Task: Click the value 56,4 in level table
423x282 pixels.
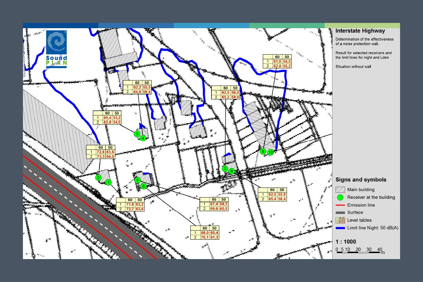Action: click(147, 92)
